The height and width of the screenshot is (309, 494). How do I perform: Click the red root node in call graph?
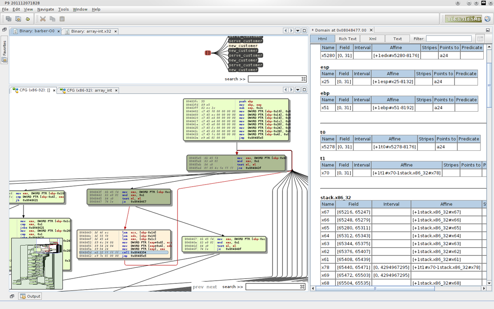[x=208, y=53]
